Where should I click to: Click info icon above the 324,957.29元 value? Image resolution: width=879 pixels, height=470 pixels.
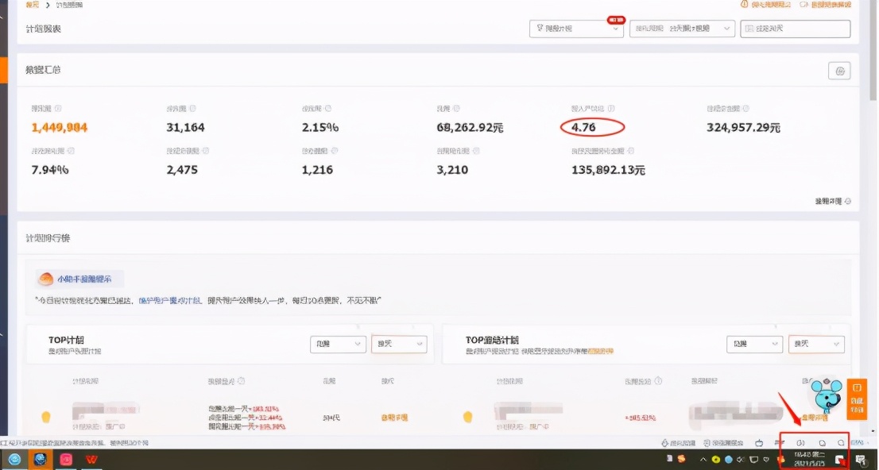click(745, 109)
